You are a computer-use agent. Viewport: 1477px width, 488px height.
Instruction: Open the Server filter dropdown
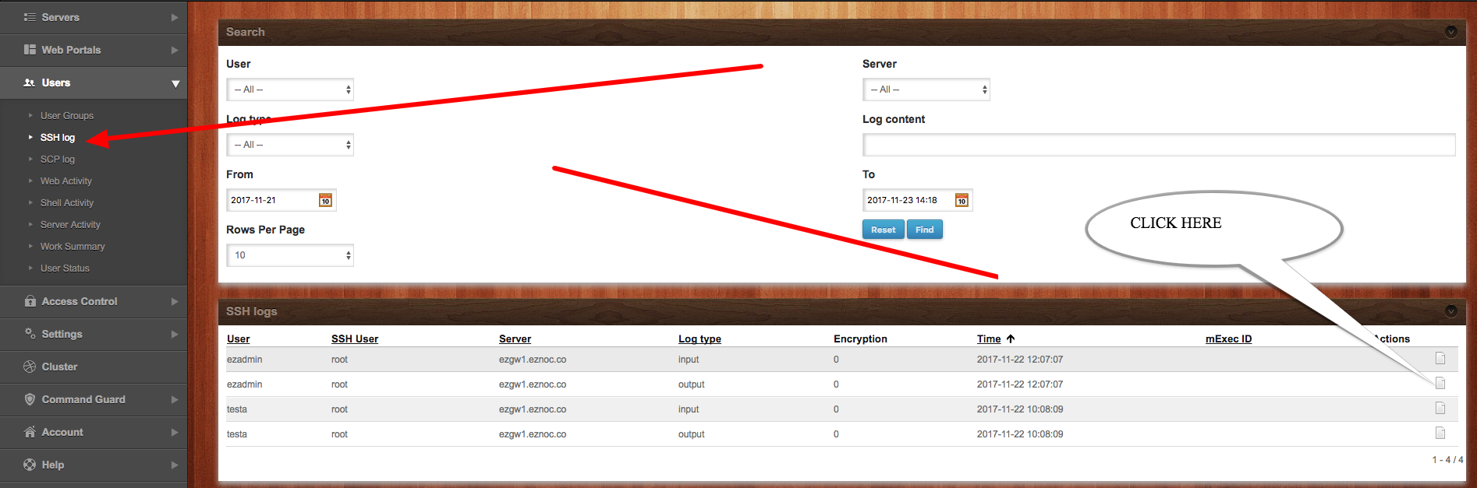pyautogui.click(x=926, y=90)
